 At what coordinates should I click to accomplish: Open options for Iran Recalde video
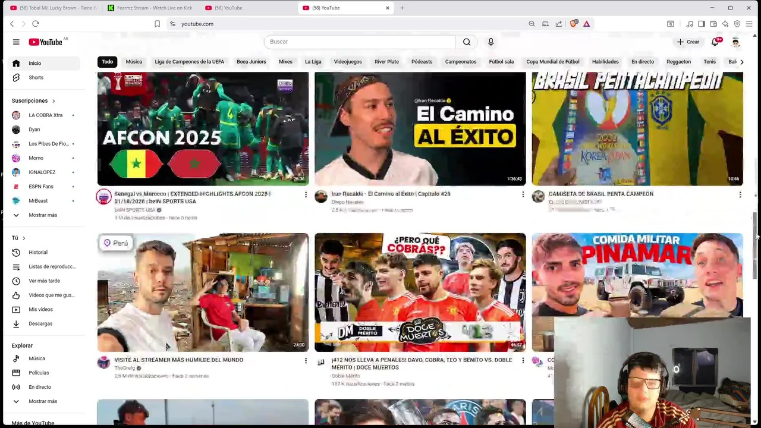[x=523, y=194]
